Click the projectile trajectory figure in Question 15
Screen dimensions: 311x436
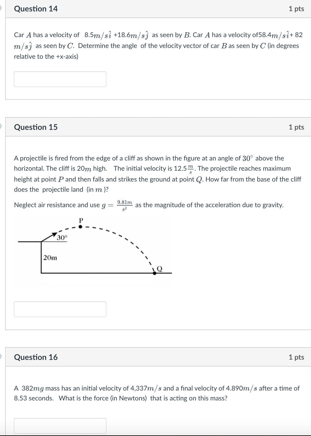tap(93, 250)
